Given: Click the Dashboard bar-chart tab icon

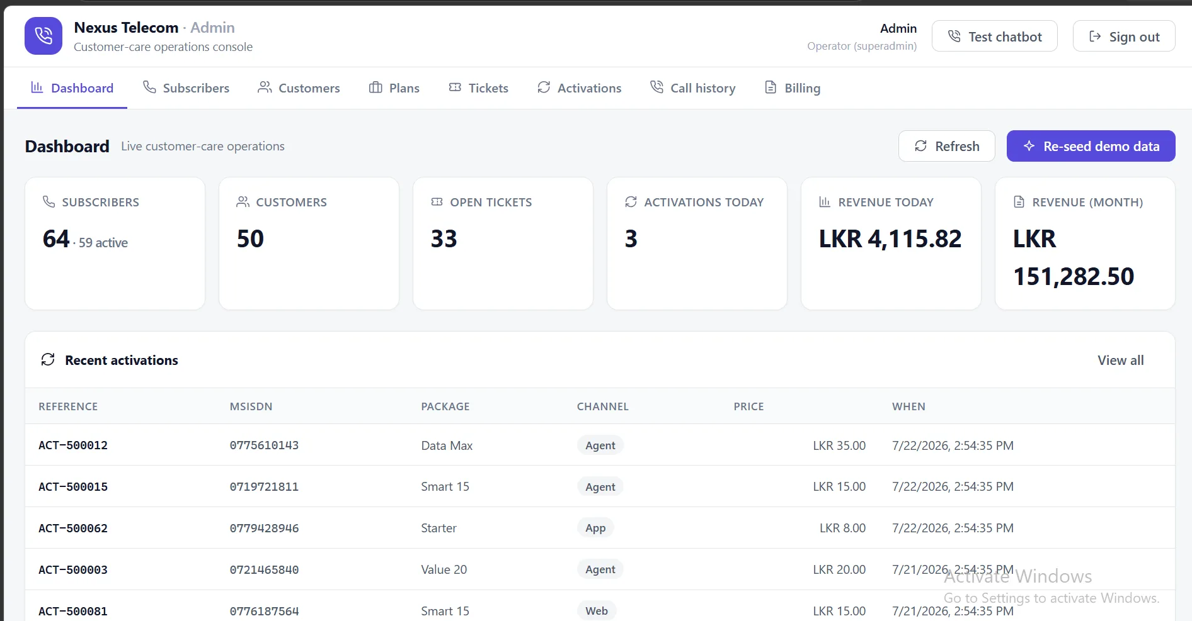Looking at the screenshot, I should point(37,87).
